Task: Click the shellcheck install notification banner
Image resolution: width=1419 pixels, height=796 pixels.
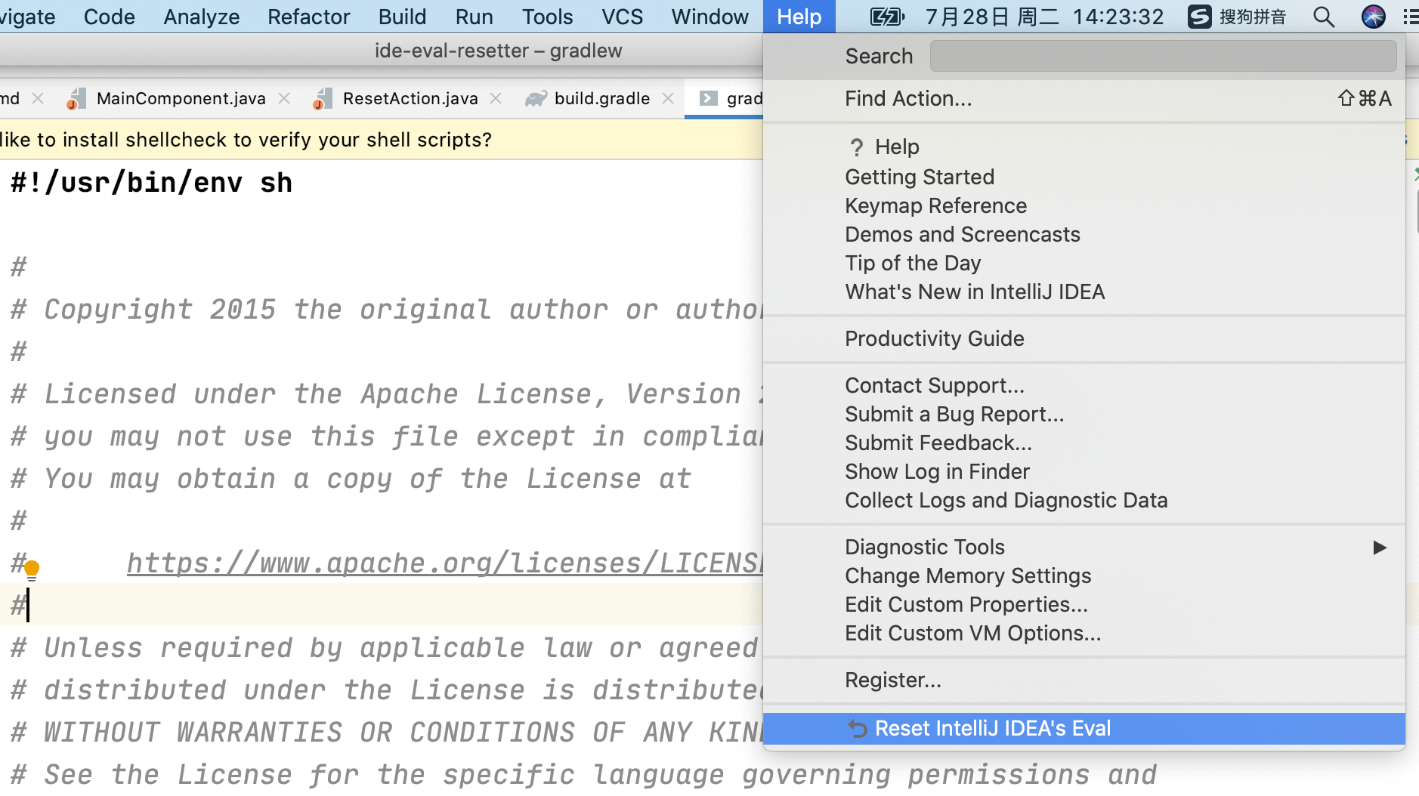Action: point(382,140)
